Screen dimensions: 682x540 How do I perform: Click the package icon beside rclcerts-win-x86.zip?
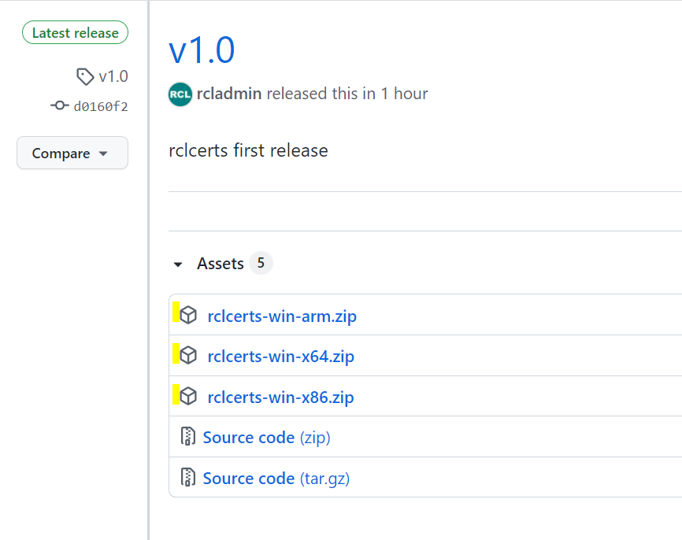(188, 396)
